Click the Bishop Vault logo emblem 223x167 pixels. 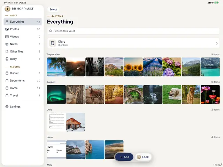[7, 9]
